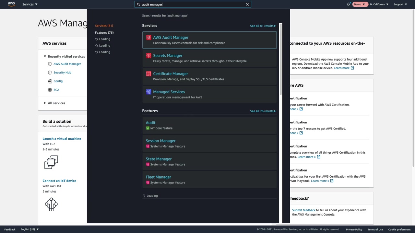
Task: Click the Launch a virtual machine link
Action: point(62,139)
